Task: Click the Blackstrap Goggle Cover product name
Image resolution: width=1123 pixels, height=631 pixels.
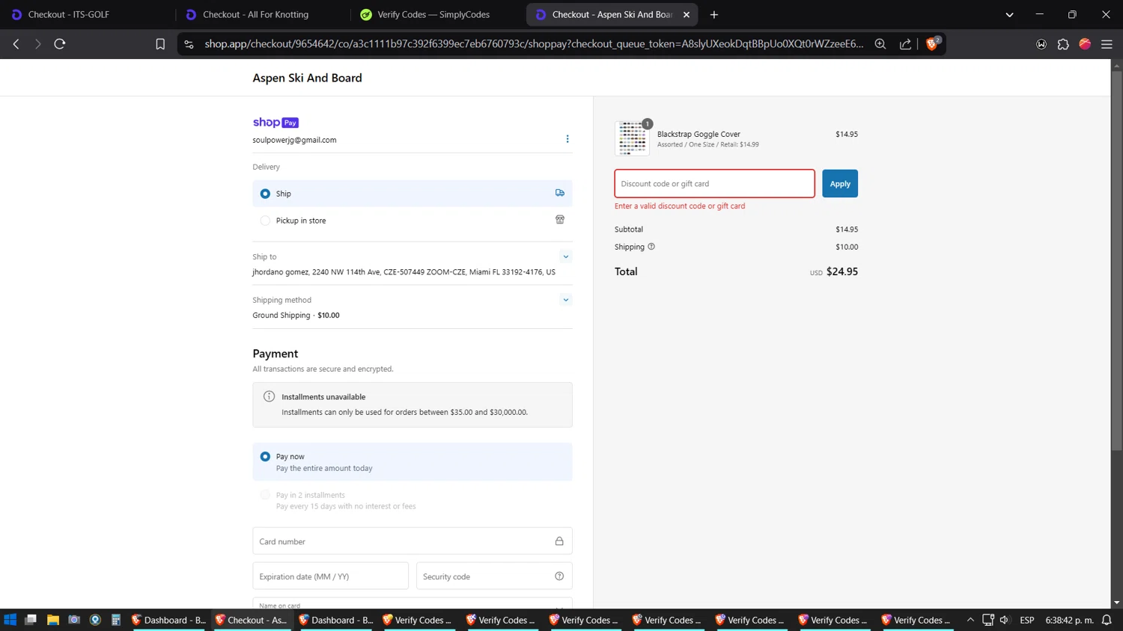Action: [699, 135]
